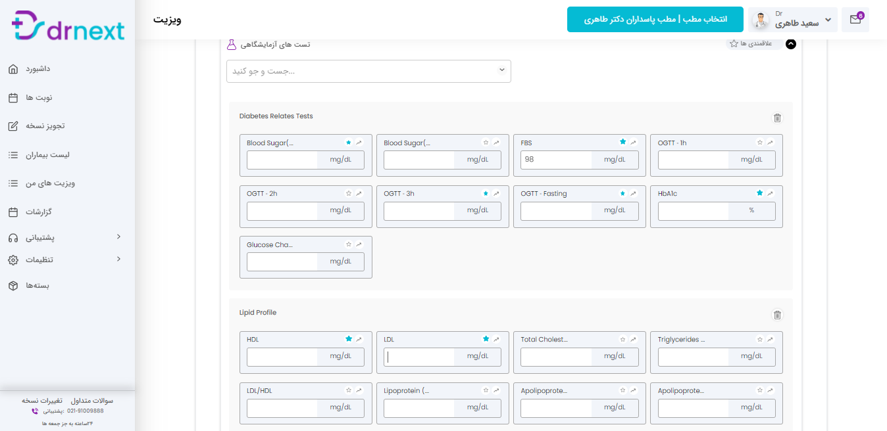Open trend chart for OGTT - 1h

770,143
